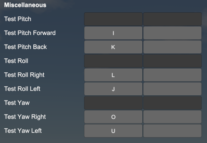Click the Test Pitch Forward label
Screen dimensions: 207x143
30,33
